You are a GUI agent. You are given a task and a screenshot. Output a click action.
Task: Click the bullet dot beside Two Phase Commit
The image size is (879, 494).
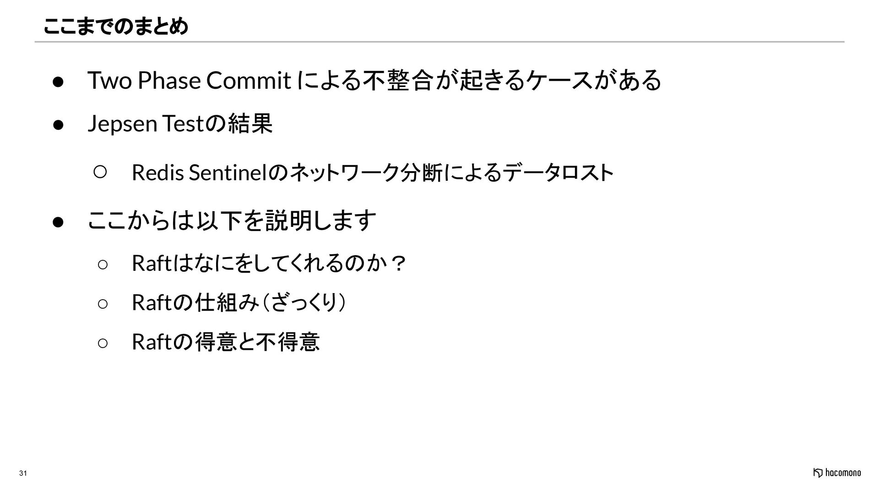(x=58, y=82)
